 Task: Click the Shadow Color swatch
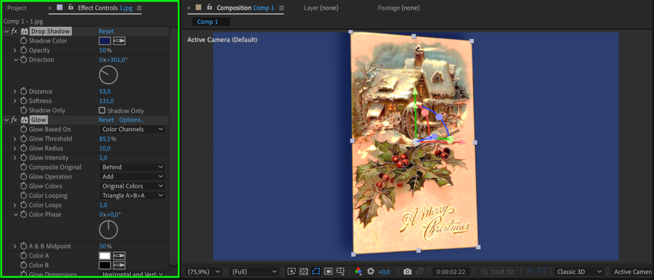pos(105,41)
